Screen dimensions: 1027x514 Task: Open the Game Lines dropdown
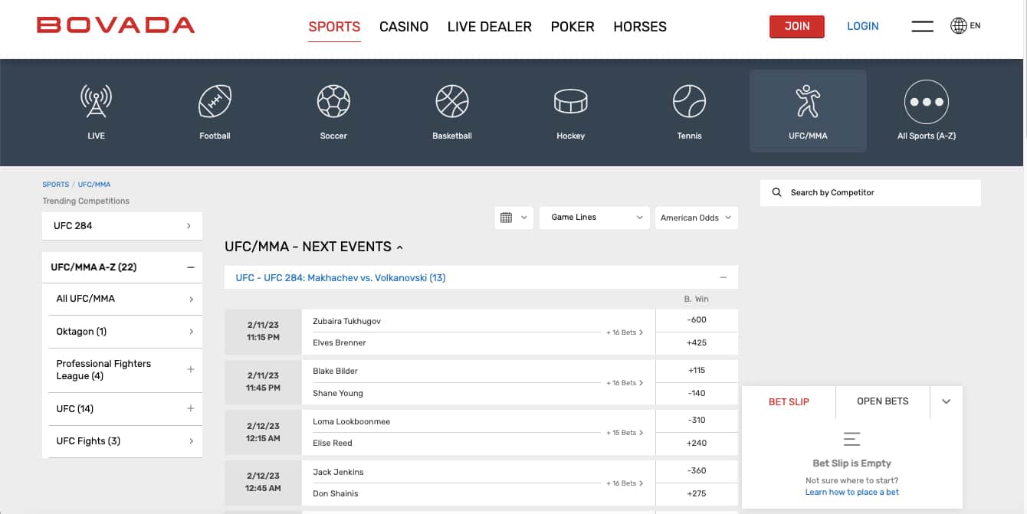595,218
